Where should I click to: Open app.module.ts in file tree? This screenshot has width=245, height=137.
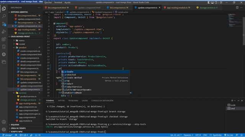[26, 121]
